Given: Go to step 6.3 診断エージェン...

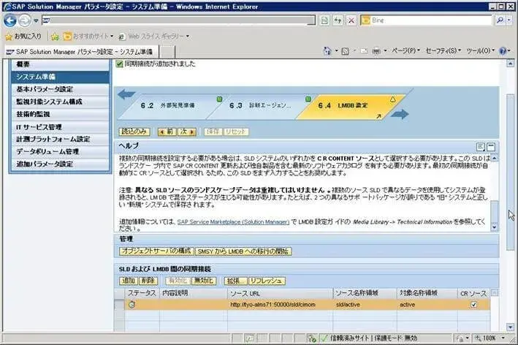Looking at the screenshot, I should 260,106.
